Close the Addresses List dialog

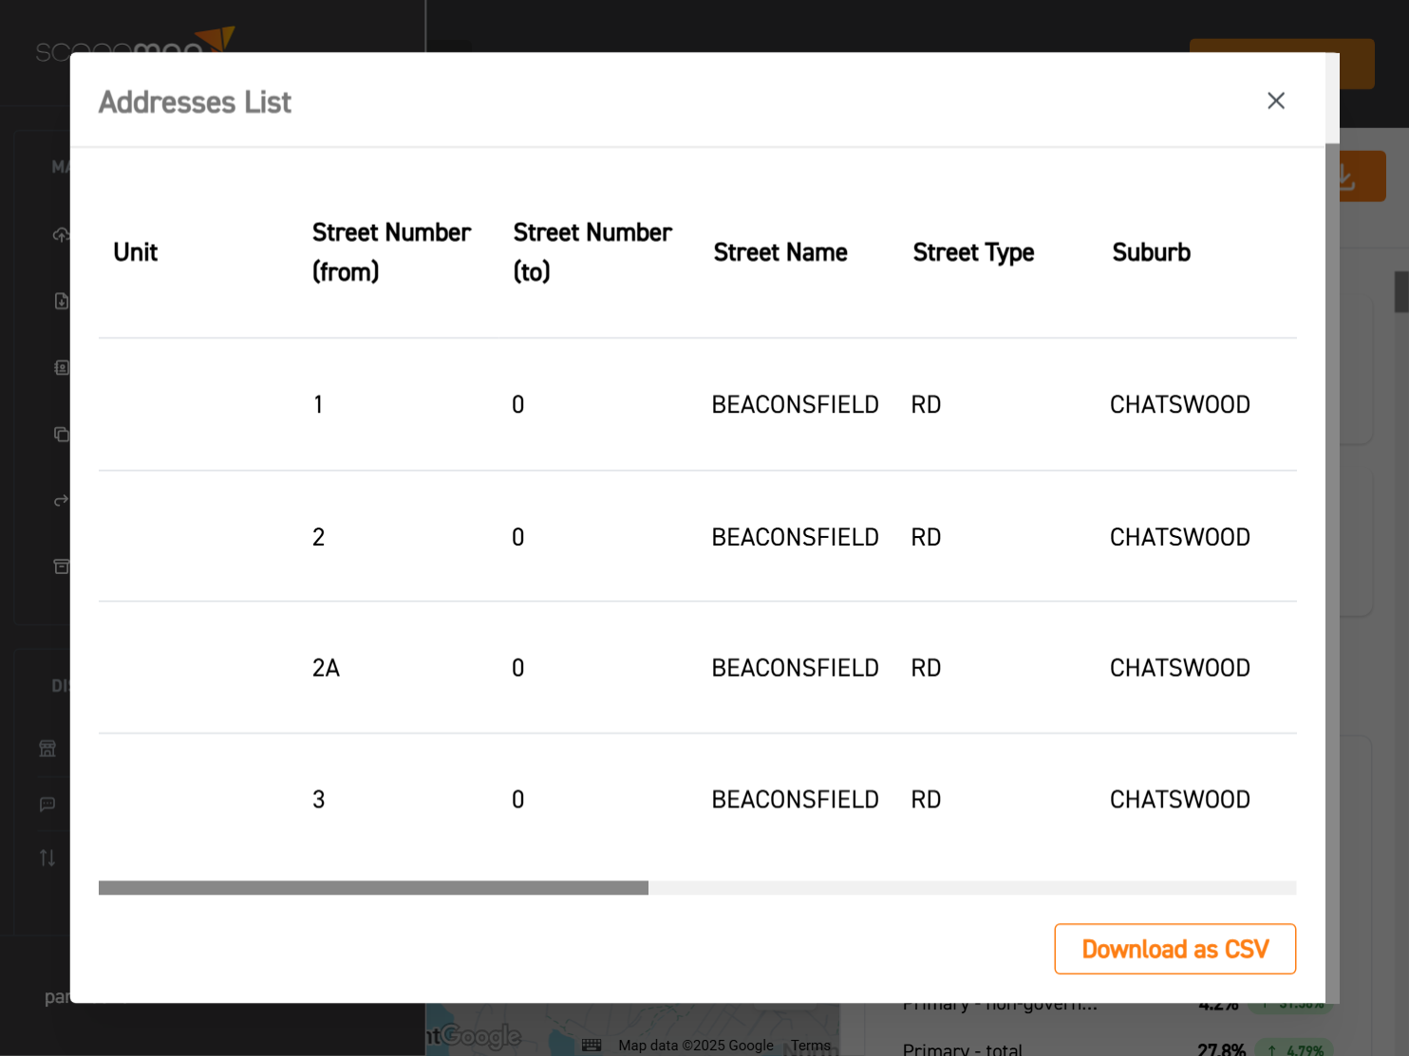point(1275,101)
